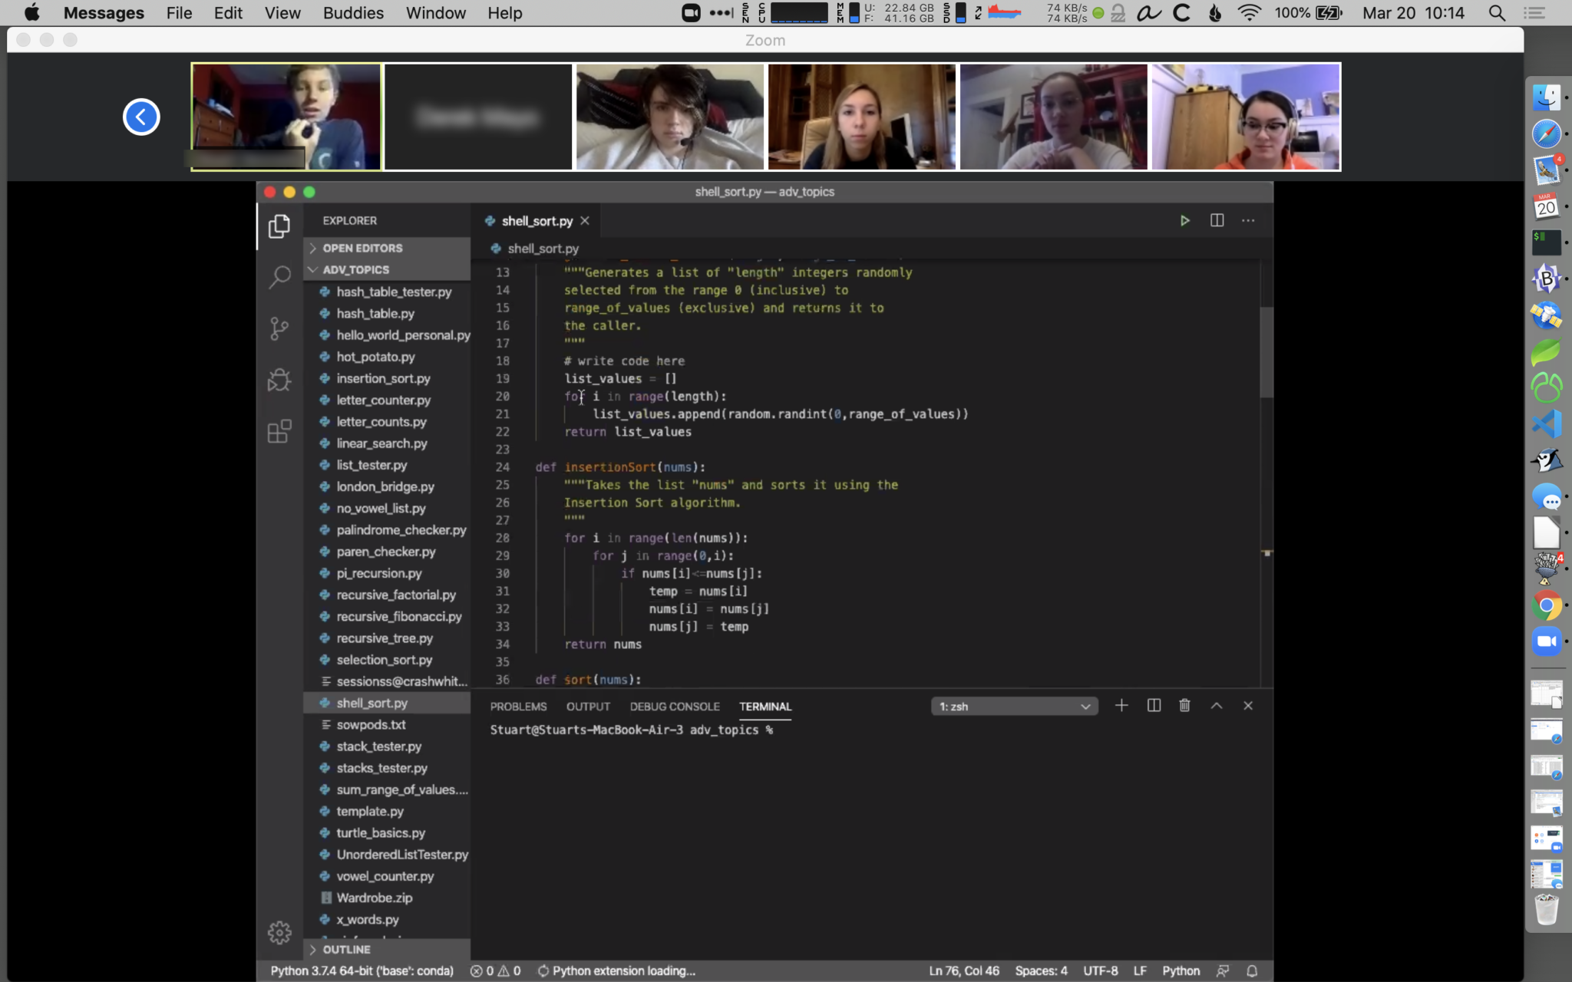Click the Manage gear icon
The width and height of the screenshot is (1572, 982).
(x=279, y=932)
